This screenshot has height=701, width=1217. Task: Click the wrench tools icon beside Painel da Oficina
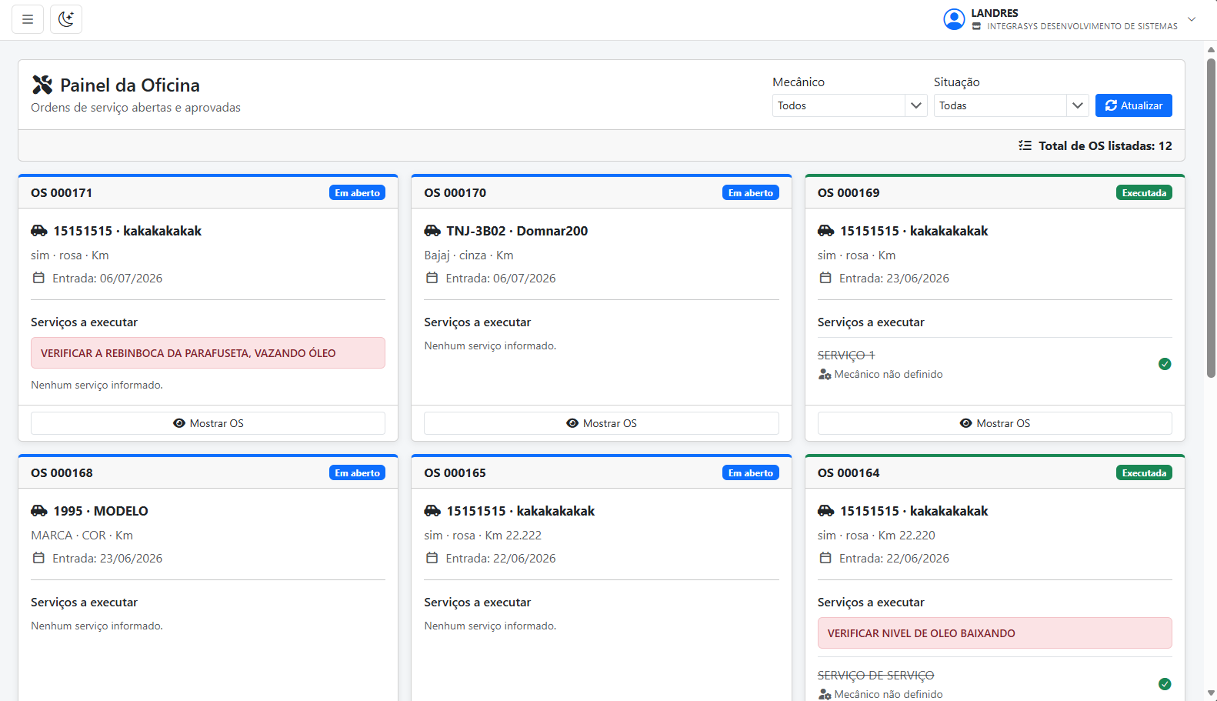pos(42,85)
